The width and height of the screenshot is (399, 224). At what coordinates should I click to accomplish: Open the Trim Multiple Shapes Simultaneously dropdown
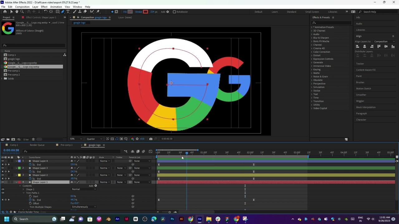click(84, 207)
